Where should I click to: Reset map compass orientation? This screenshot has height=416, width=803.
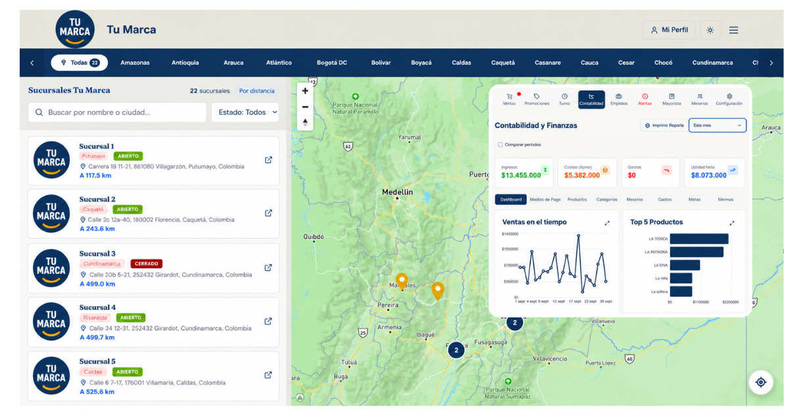click(305, 122)
